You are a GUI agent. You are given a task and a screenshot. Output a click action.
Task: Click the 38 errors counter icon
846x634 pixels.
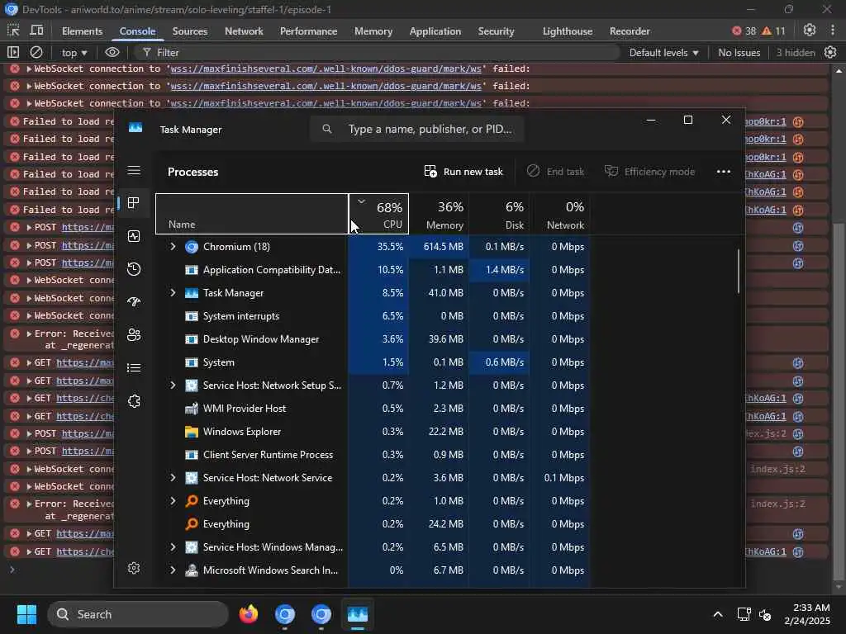[x=744, y=31]
